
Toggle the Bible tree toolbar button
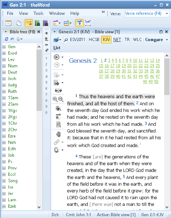[29, 23]
